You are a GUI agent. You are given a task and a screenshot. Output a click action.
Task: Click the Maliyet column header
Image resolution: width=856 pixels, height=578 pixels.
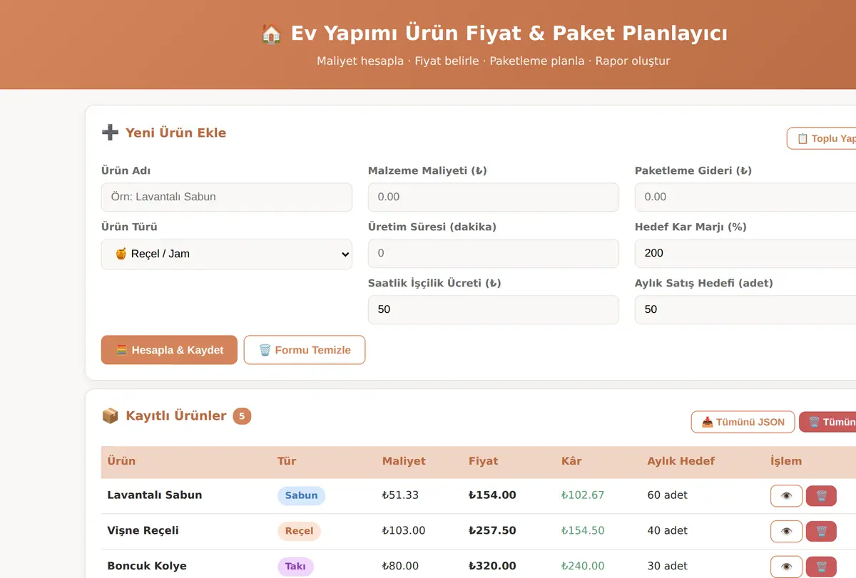coord(404,461)
